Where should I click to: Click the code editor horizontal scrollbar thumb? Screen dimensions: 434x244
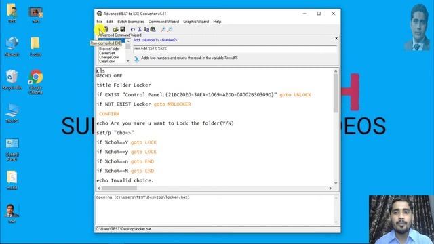[119, 188]
